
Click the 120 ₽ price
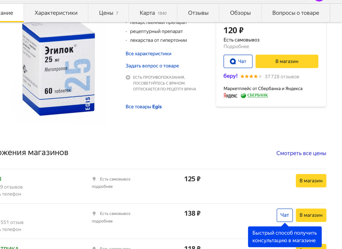tap(233, 30)
